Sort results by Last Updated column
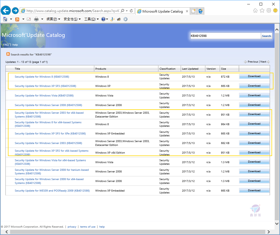280x235 pixels. pyautogui.click(x=190, y=69)
